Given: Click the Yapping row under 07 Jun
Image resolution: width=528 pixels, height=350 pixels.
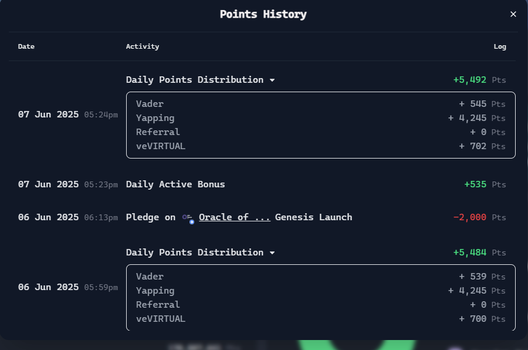Looking at the screenshot, I should tap(320, 118).
